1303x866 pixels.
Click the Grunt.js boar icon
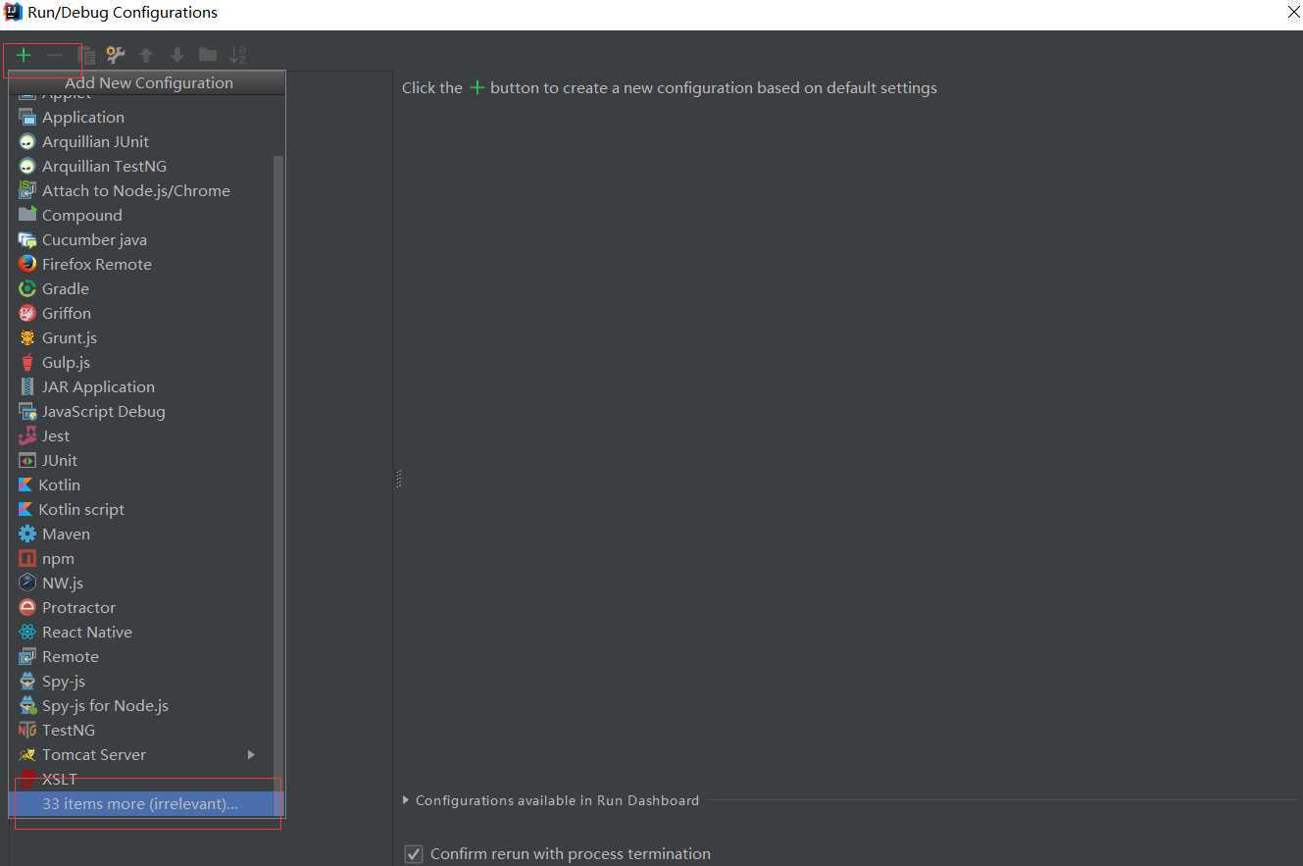tap(27, 337)
